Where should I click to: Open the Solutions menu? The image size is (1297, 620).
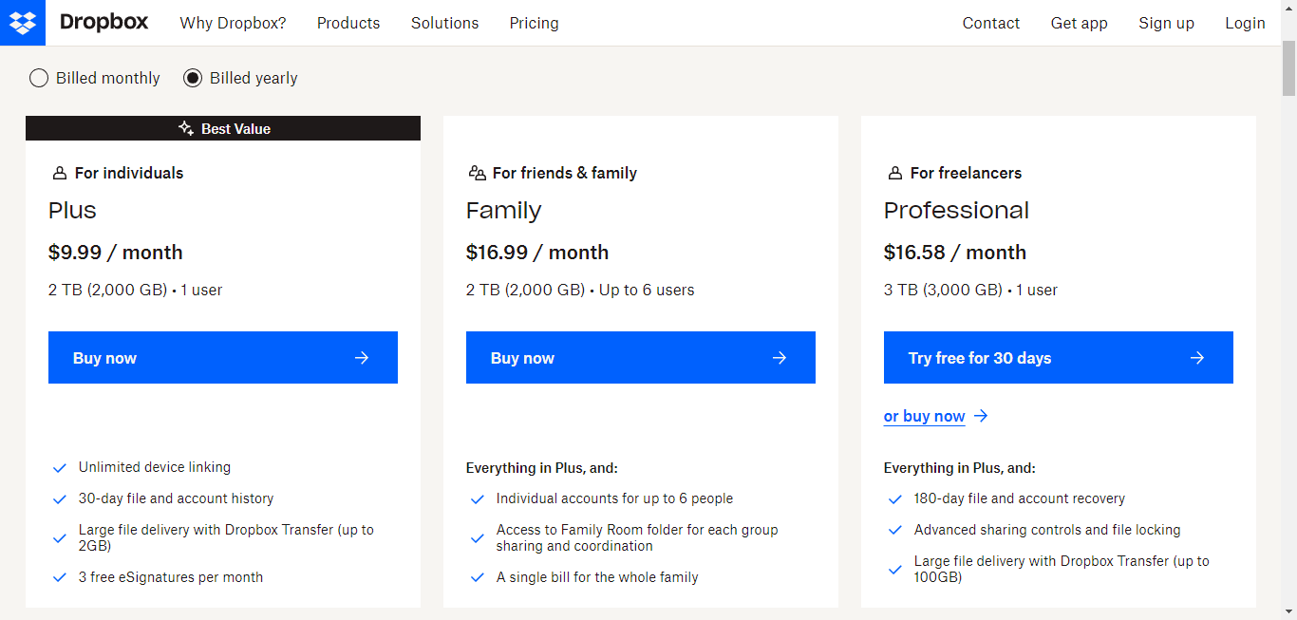click(x=444, y=23)
